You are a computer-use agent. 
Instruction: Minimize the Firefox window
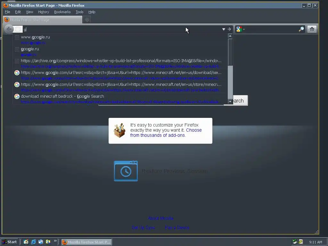click(x=304, y=5)
